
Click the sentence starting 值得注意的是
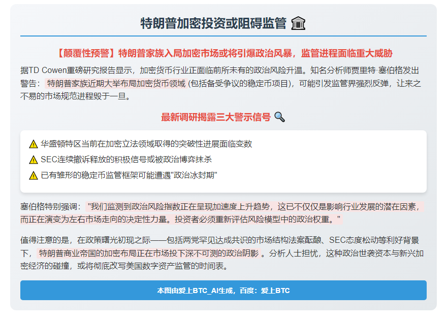point(219,240)
